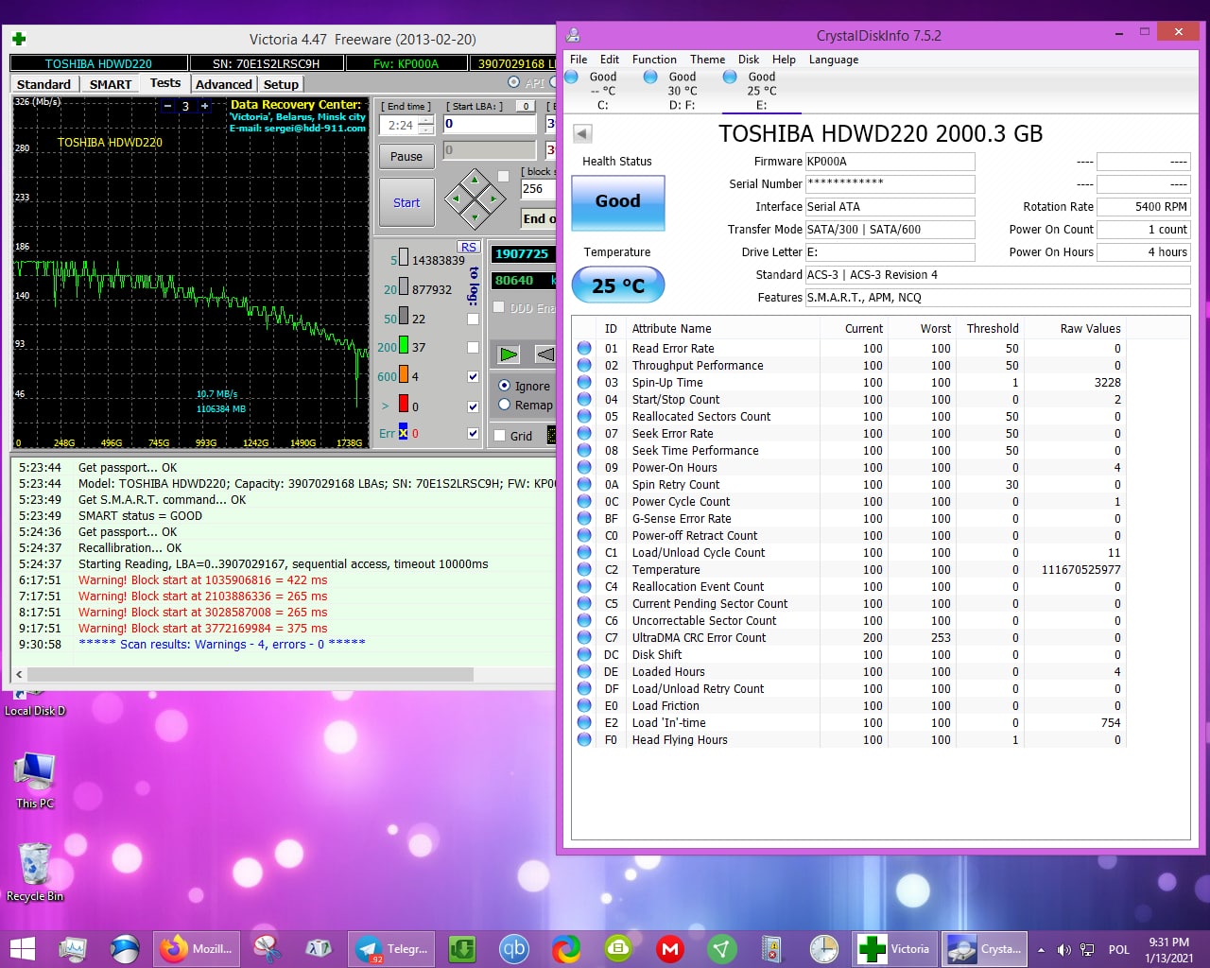This screenshot has height=968, width=1210.
Task: Click the orange 600 ms color block
Action: 404,375
